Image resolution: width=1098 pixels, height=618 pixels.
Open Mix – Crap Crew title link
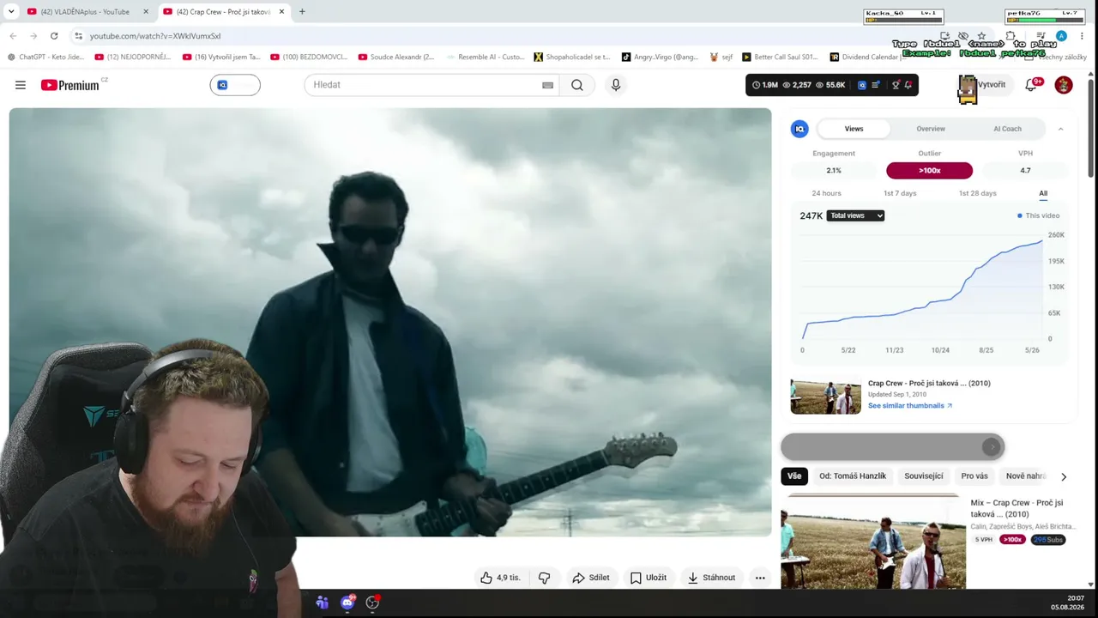[1017, 508]
